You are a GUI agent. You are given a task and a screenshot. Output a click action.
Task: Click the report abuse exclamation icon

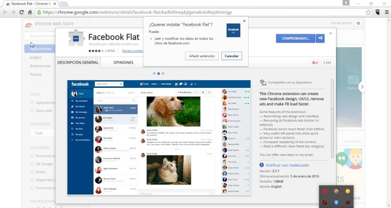(x=261, y=165)
